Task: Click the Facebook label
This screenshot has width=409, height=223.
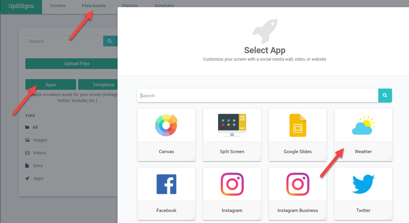Action: click(x=166, y=210)
